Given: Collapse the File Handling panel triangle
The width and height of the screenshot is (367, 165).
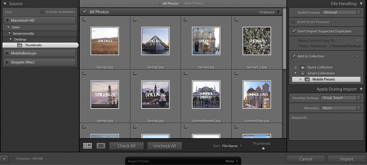Looking at the screenshot, I should click(361, 4).
